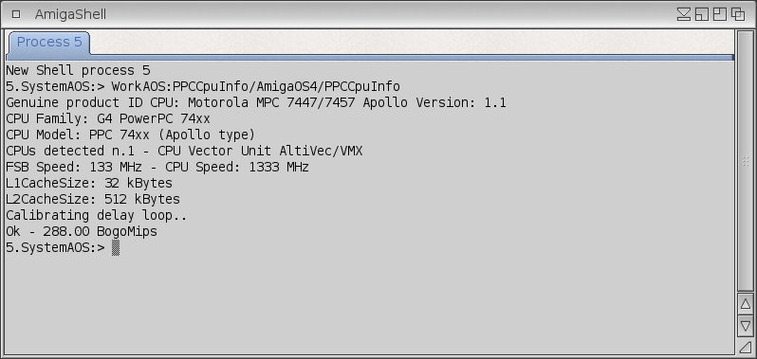Click empty tab bar area beside Process 5
This screenshot has width=757, height=359.
411,42
